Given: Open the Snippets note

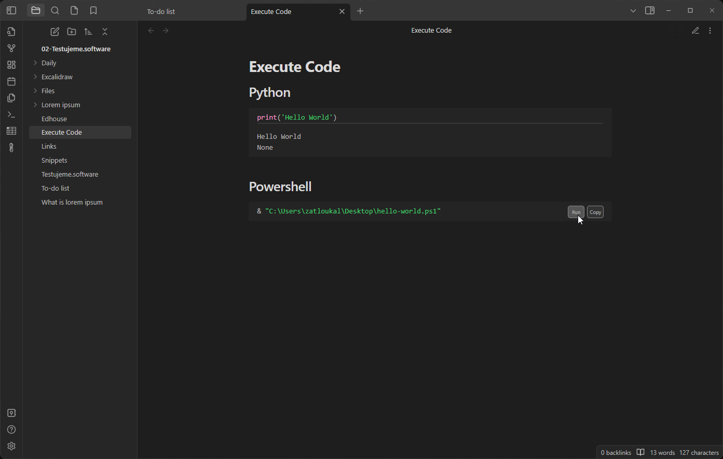Looking at the screenshot, I should click(x=54, y=160).
